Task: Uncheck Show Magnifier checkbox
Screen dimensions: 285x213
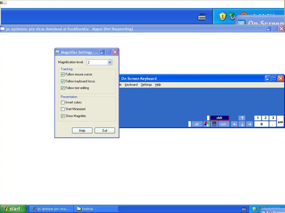Action: [63, 116]
